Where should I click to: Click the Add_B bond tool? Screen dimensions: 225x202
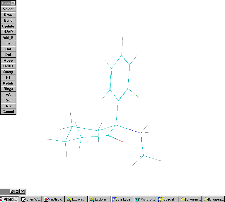point(8,38)
